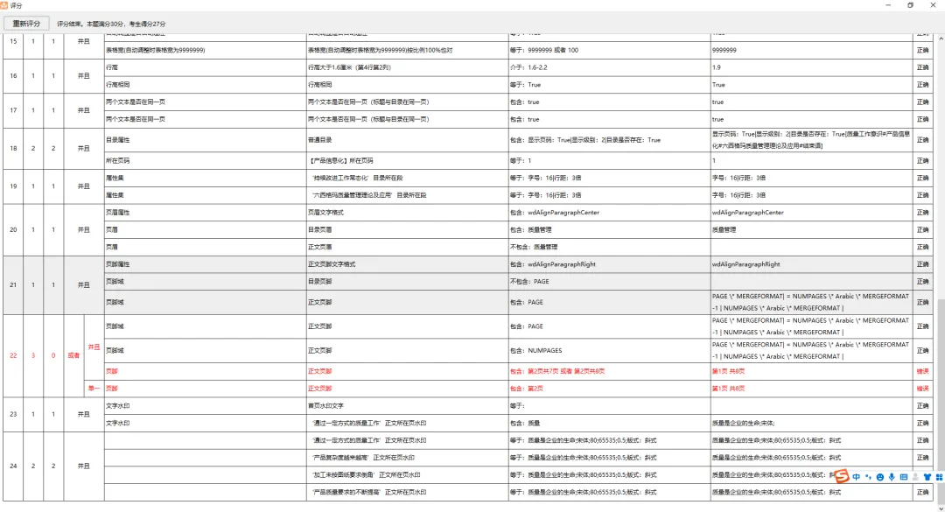Viewport: 945px width, 512px height.
Task: Click the red 单一 cell
Action: [94, 389]
